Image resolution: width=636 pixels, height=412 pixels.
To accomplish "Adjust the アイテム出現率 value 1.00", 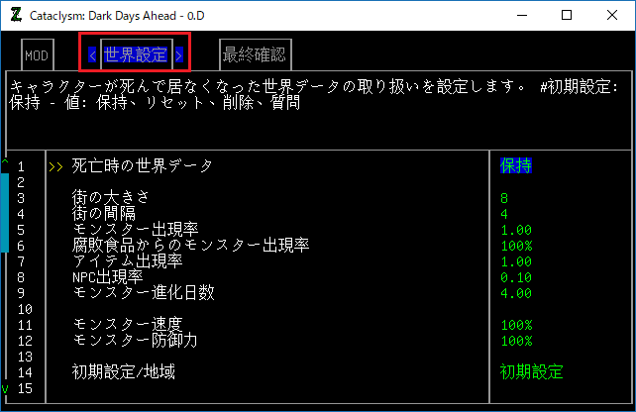I will (516, 260).
